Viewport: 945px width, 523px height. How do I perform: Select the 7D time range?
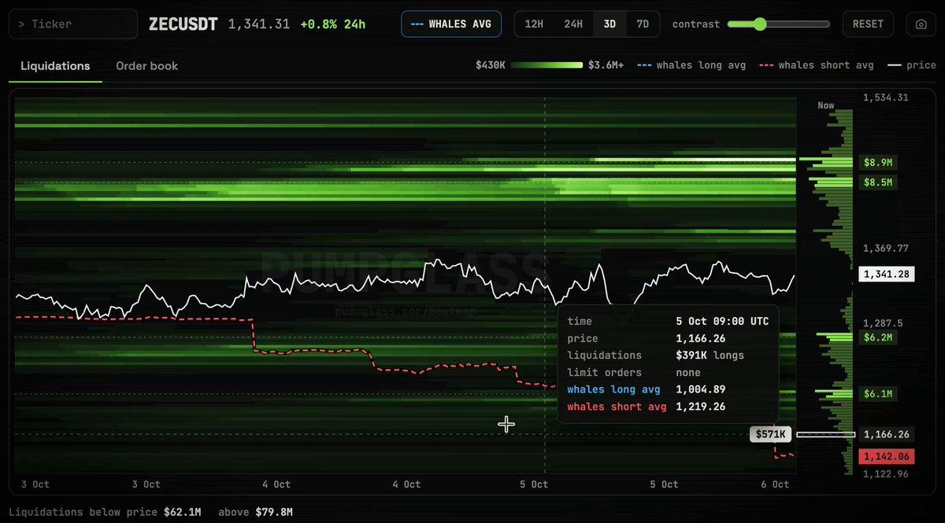[x=643, y=24]
